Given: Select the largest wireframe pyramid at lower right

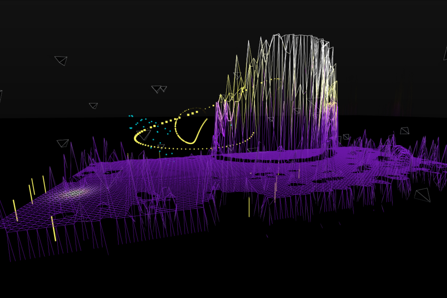Looking at the screenshot, I should pos(423,195).
